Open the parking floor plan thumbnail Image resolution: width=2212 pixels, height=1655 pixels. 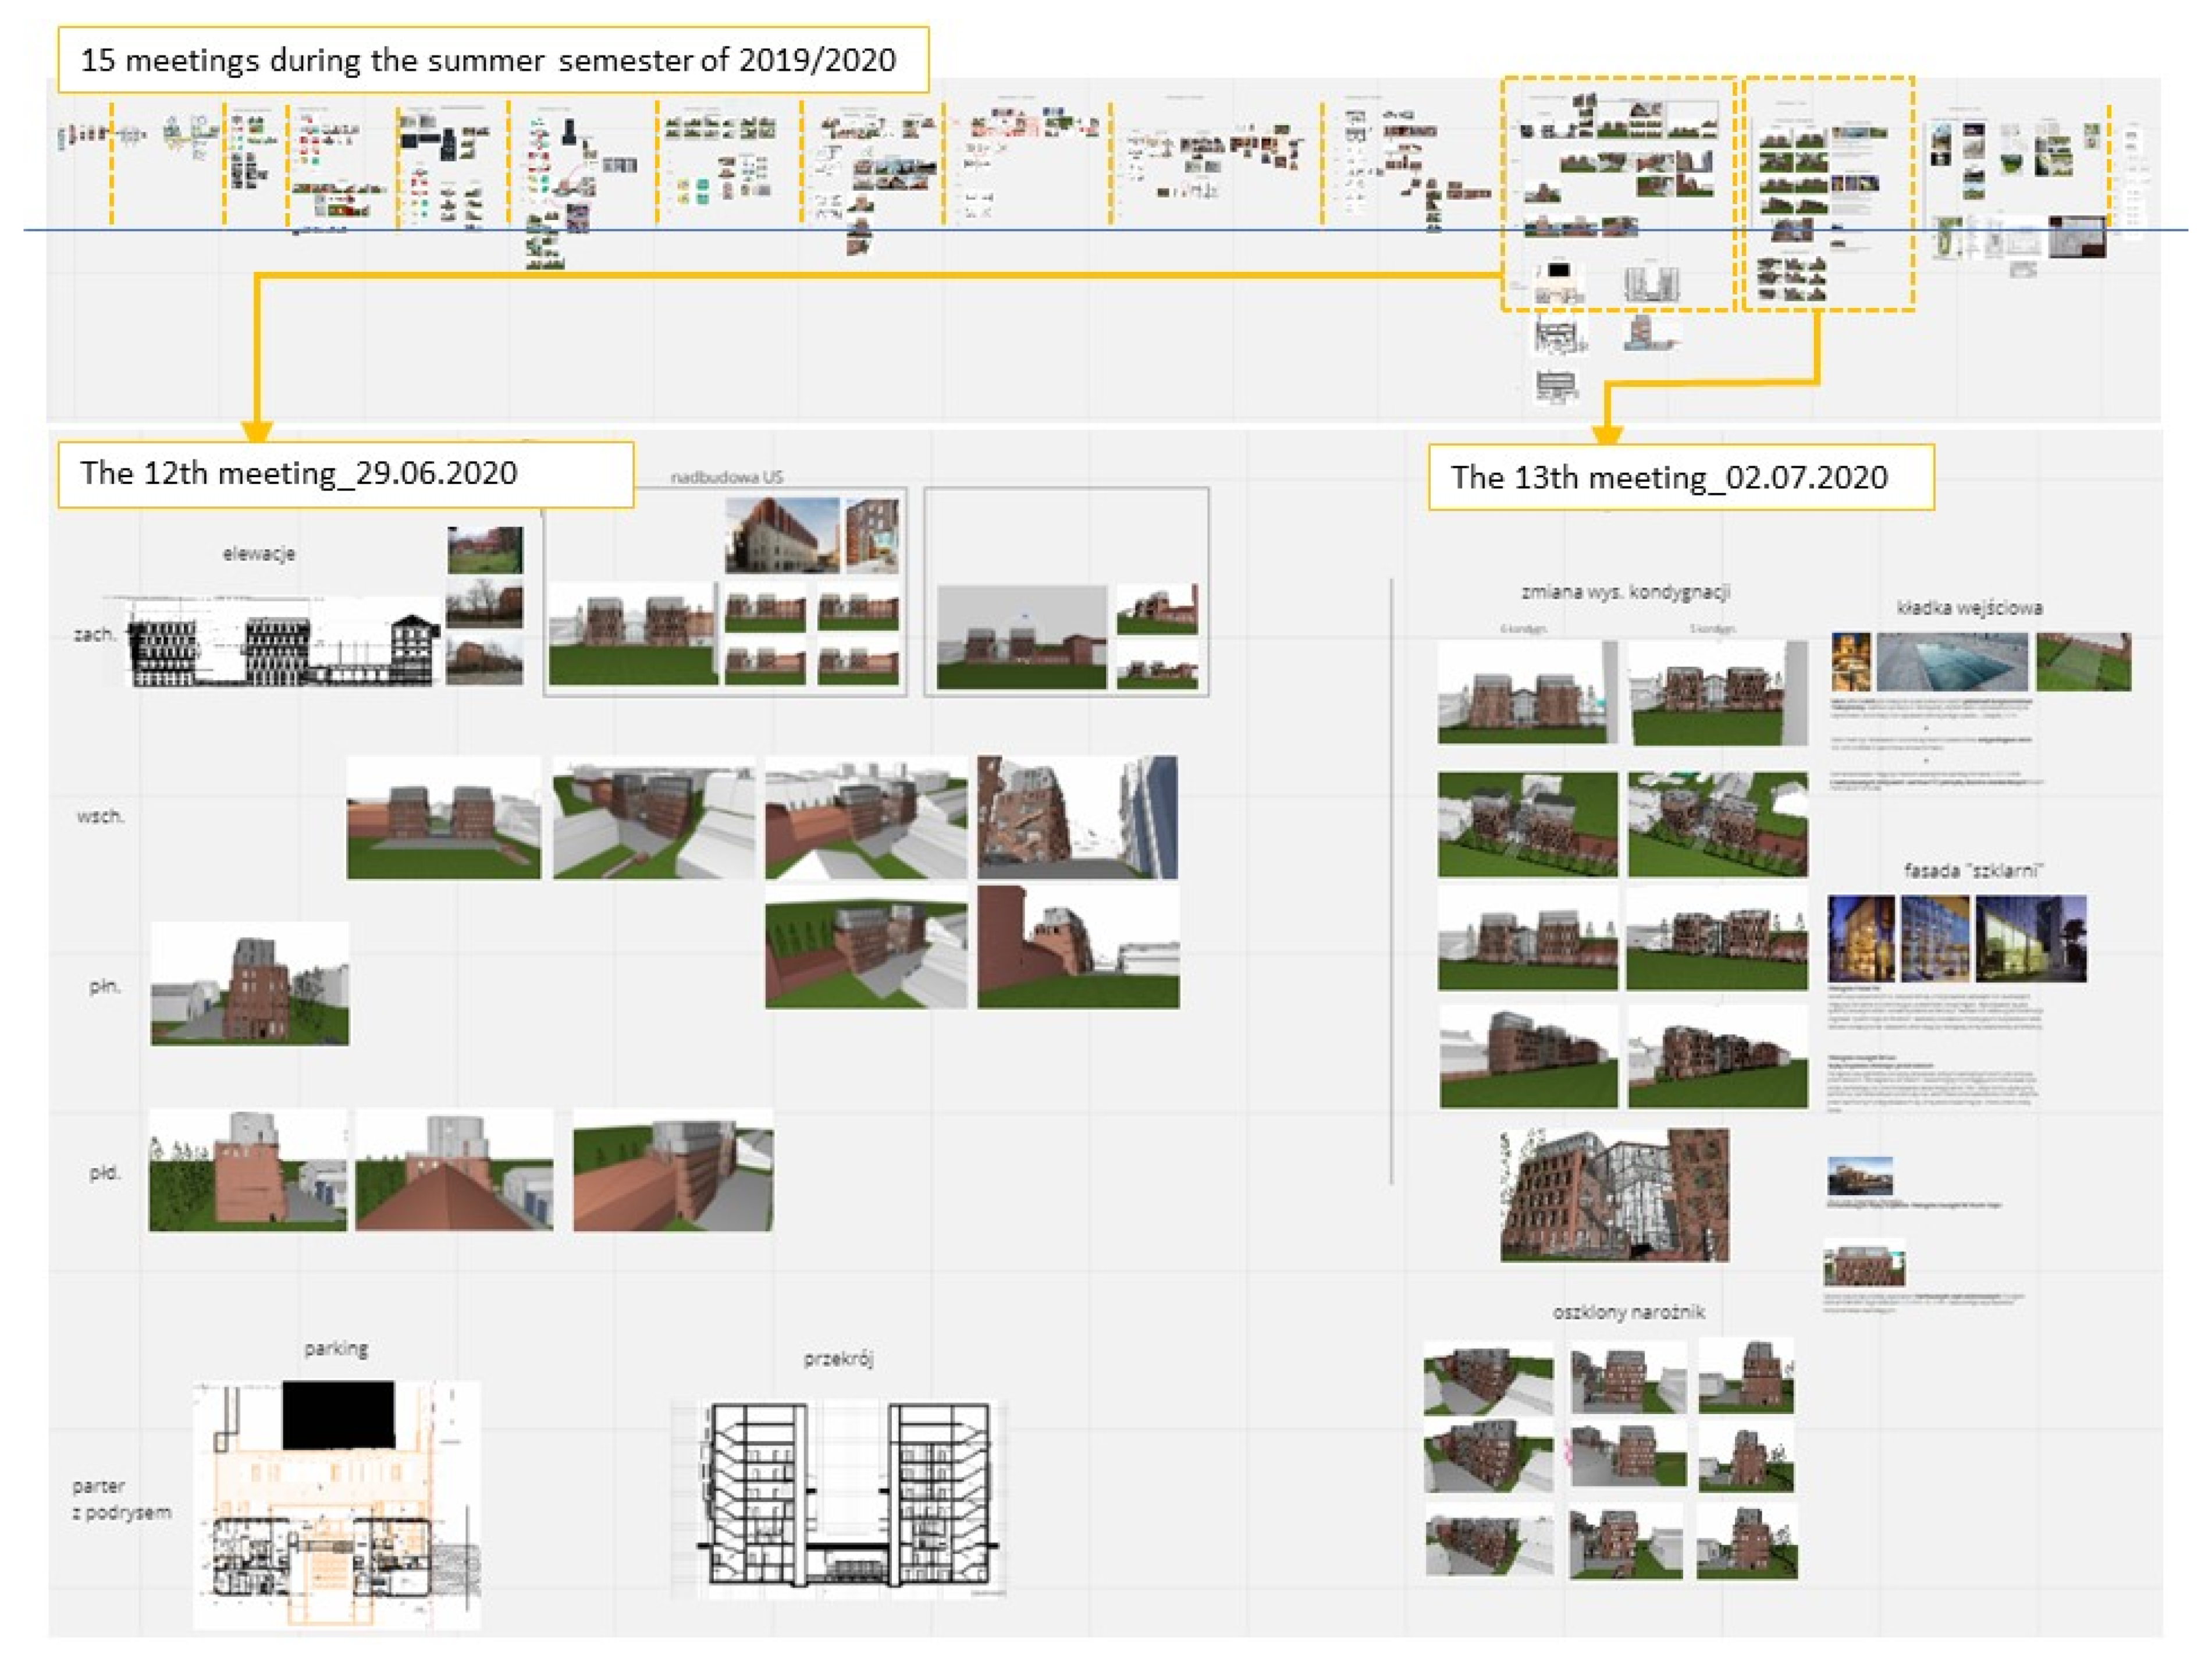click(337, 1504)
